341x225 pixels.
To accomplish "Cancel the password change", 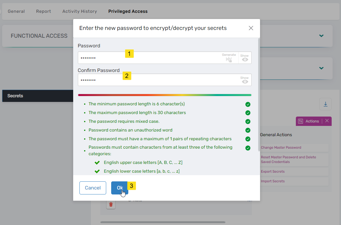I will 92,188.
